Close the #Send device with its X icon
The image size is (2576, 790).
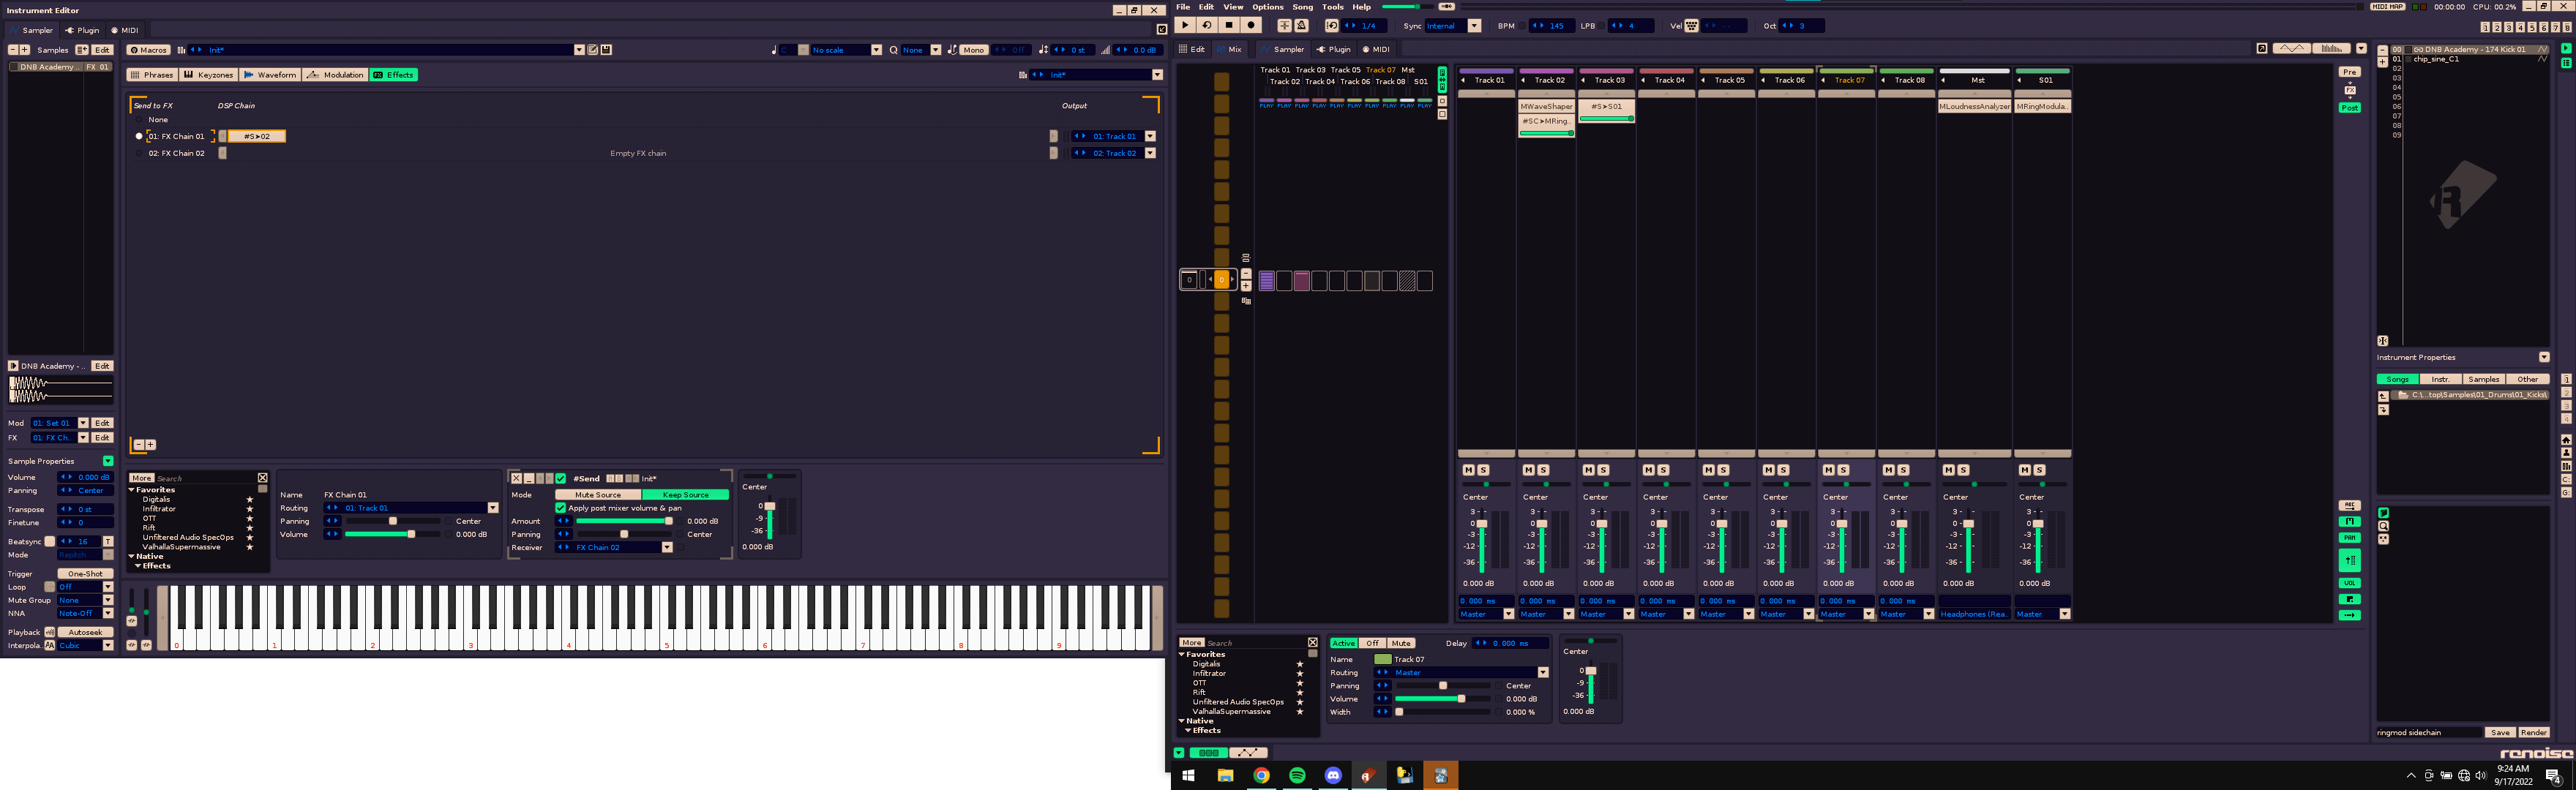pos(516,479)
